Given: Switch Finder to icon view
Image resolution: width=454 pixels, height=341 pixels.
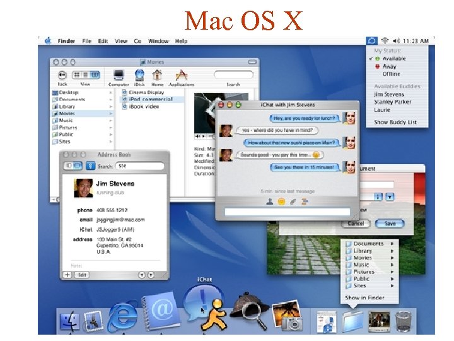Looking at the screenshot, I should click(77, 75).
